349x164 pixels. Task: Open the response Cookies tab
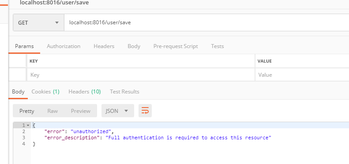(45, 92)
